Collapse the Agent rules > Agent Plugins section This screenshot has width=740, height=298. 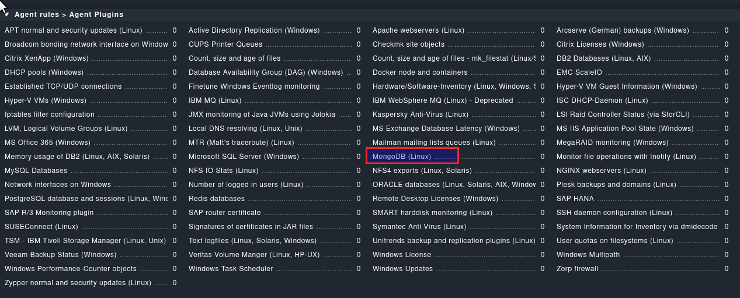pos(7,14)
